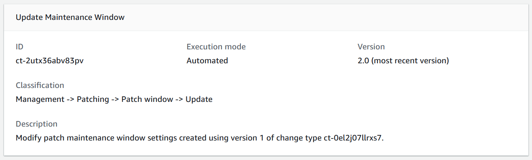Click the referenced change type ct-0el2j07llrxs7

354,138
